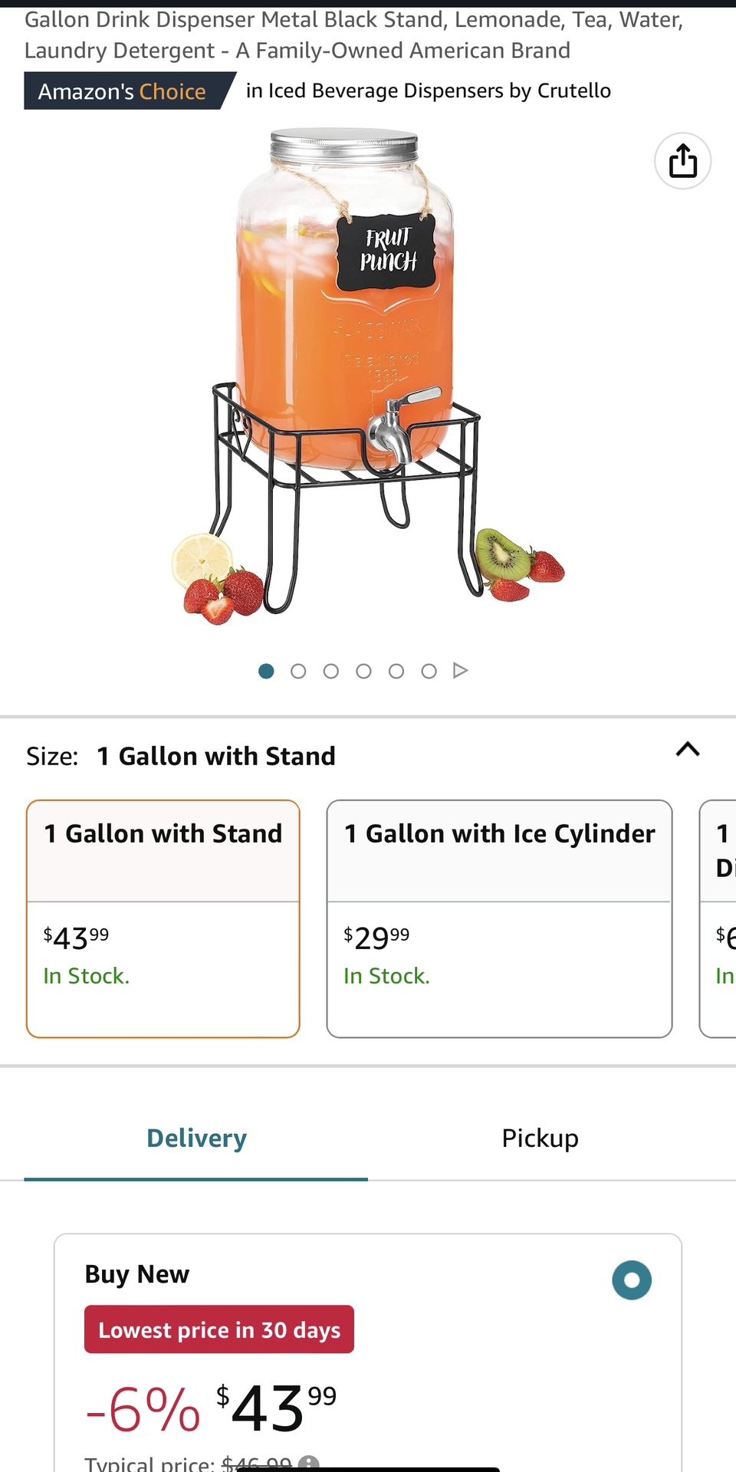Tap Lowest price in 30 days badge
The image size is (736, 1472).
click(x=219, y=1329)
